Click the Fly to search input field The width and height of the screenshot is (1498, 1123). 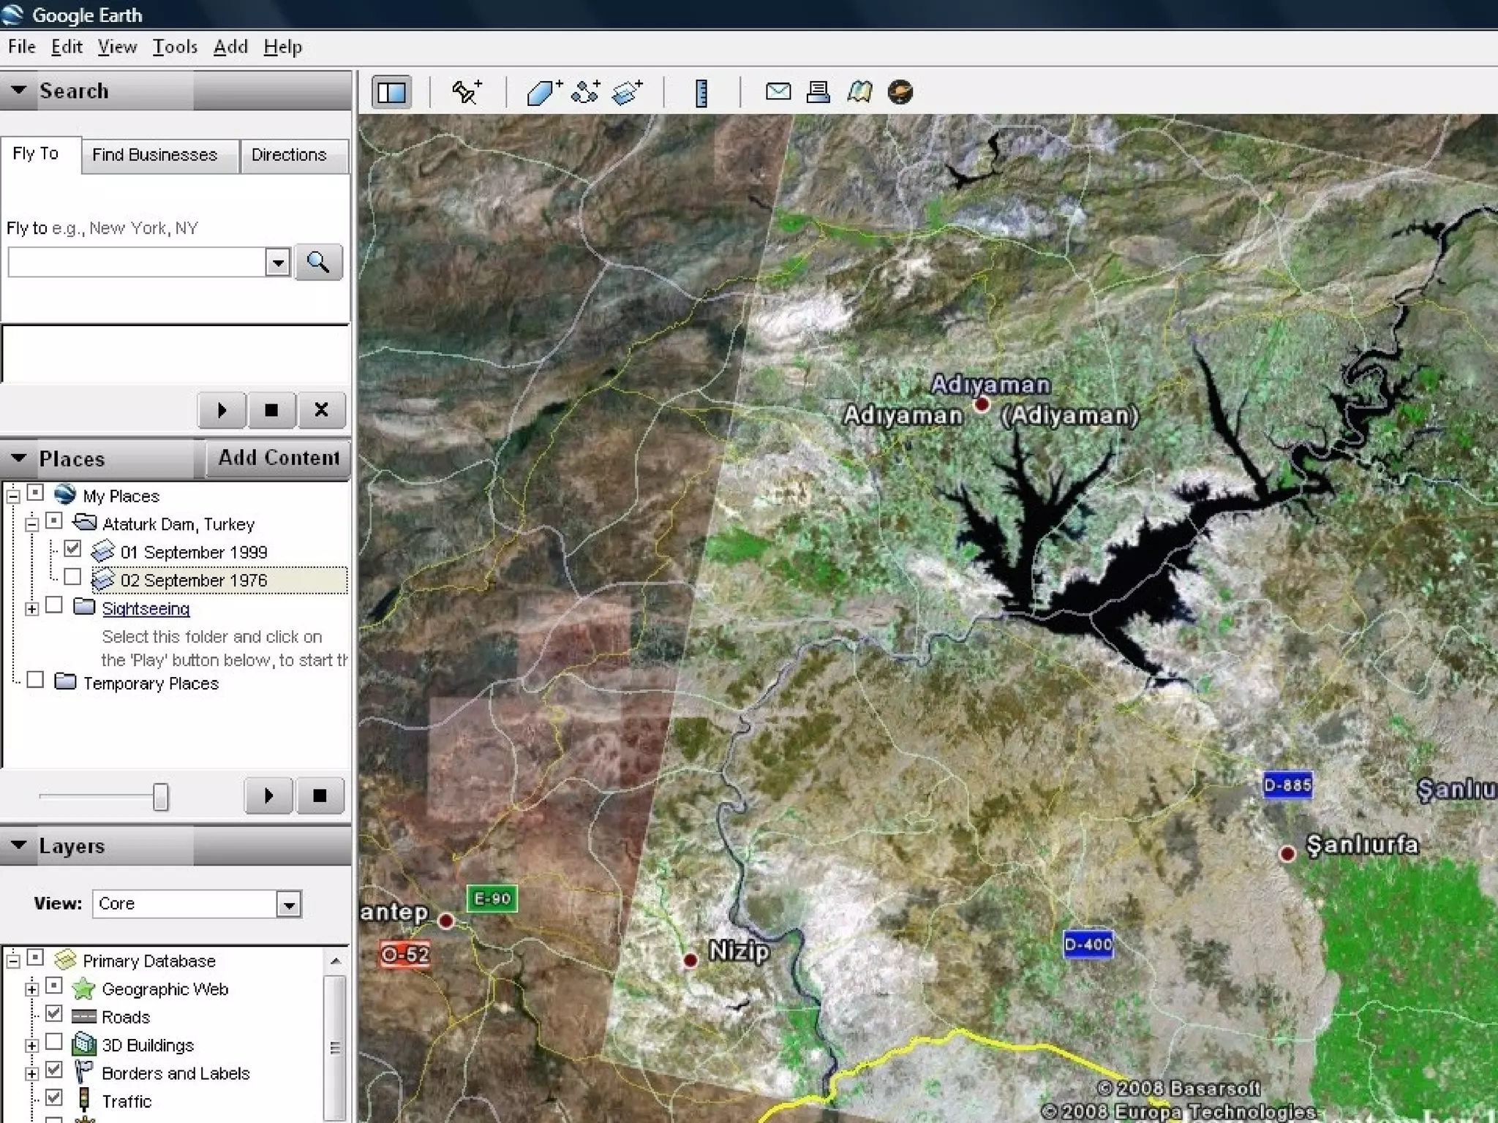point(137,262)
